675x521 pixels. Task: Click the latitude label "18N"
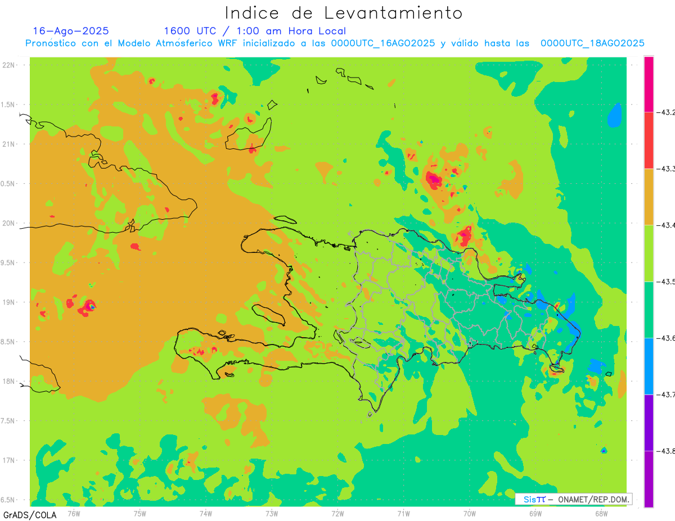tap(9, 381)
